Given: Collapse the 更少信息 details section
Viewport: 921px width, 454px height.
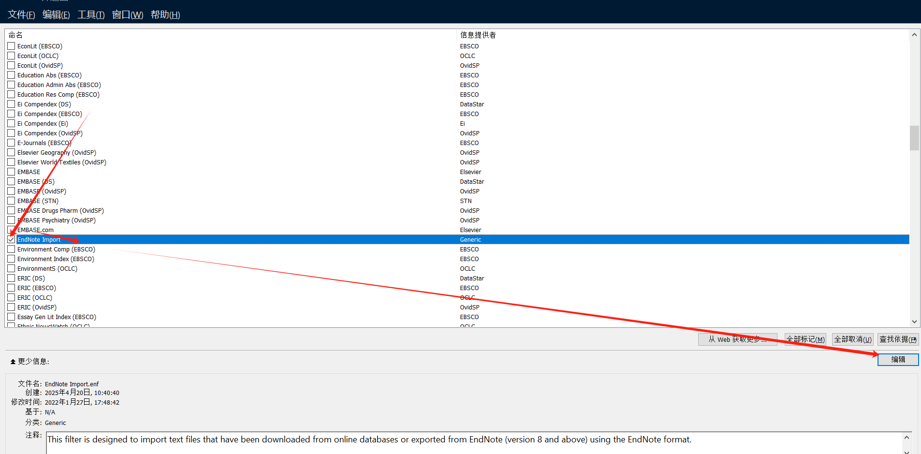Looking at the screenshot, I should tap(29, 361).
